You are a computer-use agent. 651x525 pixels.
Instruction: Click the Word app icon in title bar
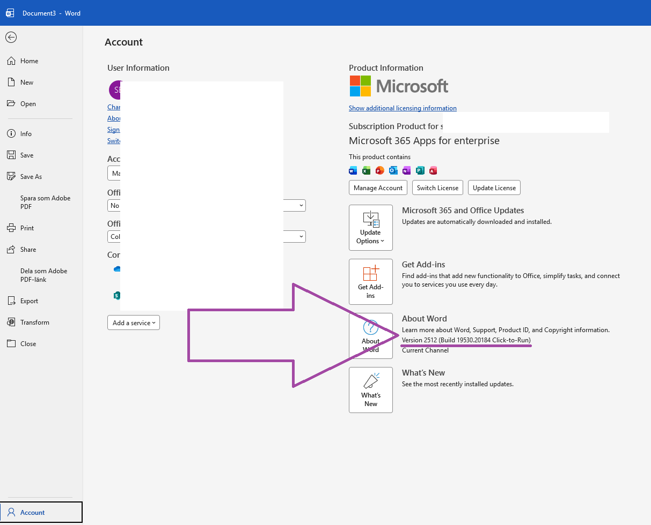click(x=10, y=13)
